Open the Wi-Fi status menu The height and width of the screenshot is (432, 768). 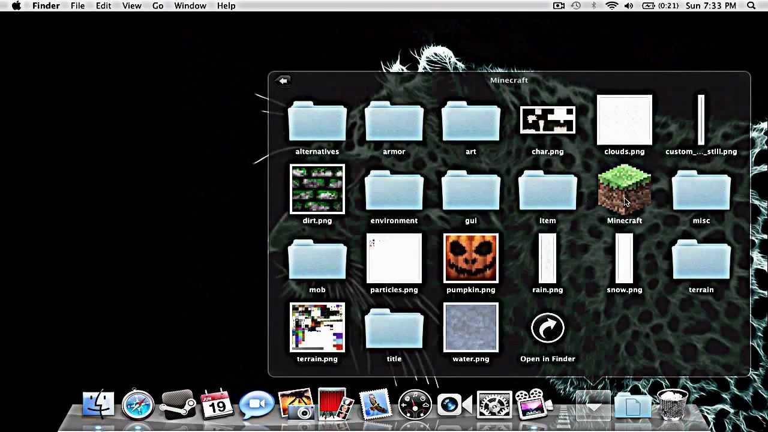click(611, 6)
